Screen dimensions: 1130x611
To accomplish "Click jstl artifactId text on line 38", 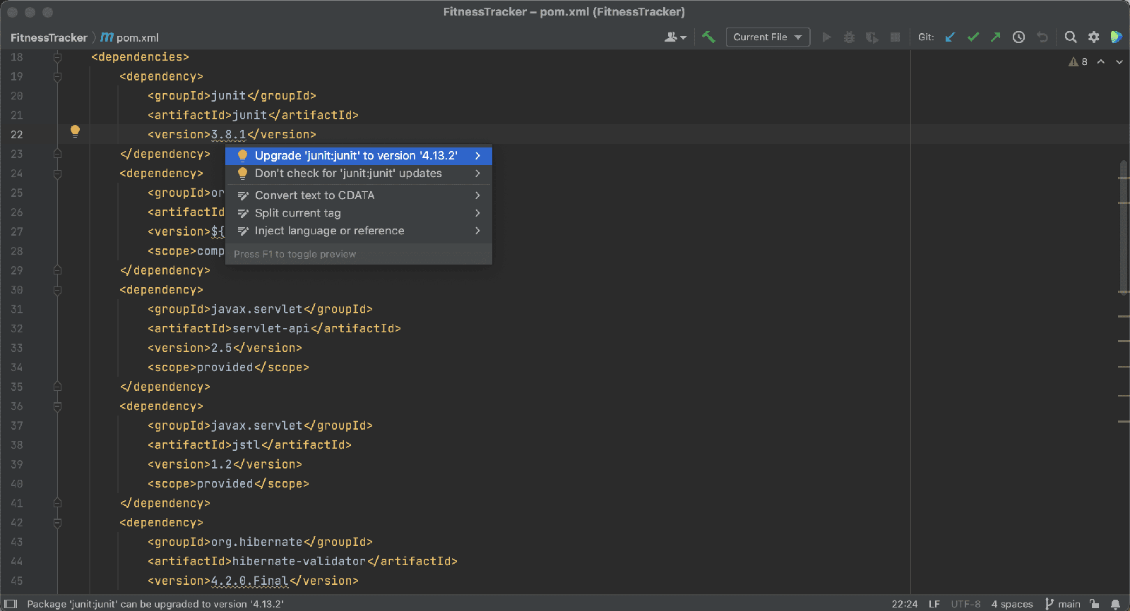I will point(246,445).
